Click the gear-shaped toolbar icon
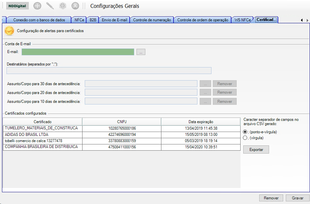 point(63,6)
